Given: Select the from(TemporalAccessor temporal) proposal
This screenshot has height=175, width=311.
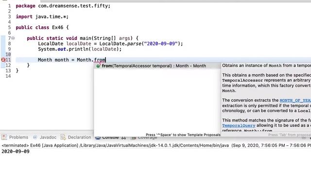Looking at the screenshot, I should (157, 66).
